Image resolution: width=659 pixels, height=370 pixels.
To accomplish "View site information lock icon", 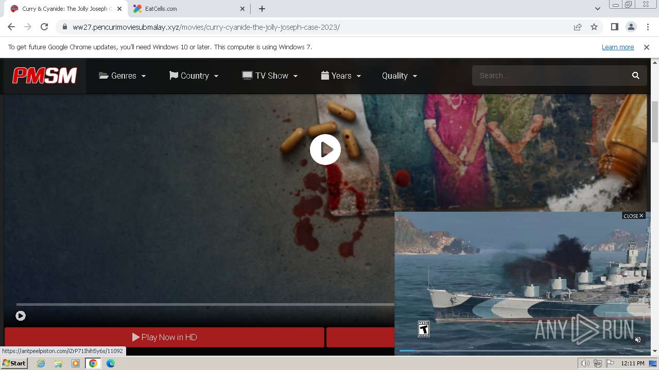I will [x=64, y=27].
